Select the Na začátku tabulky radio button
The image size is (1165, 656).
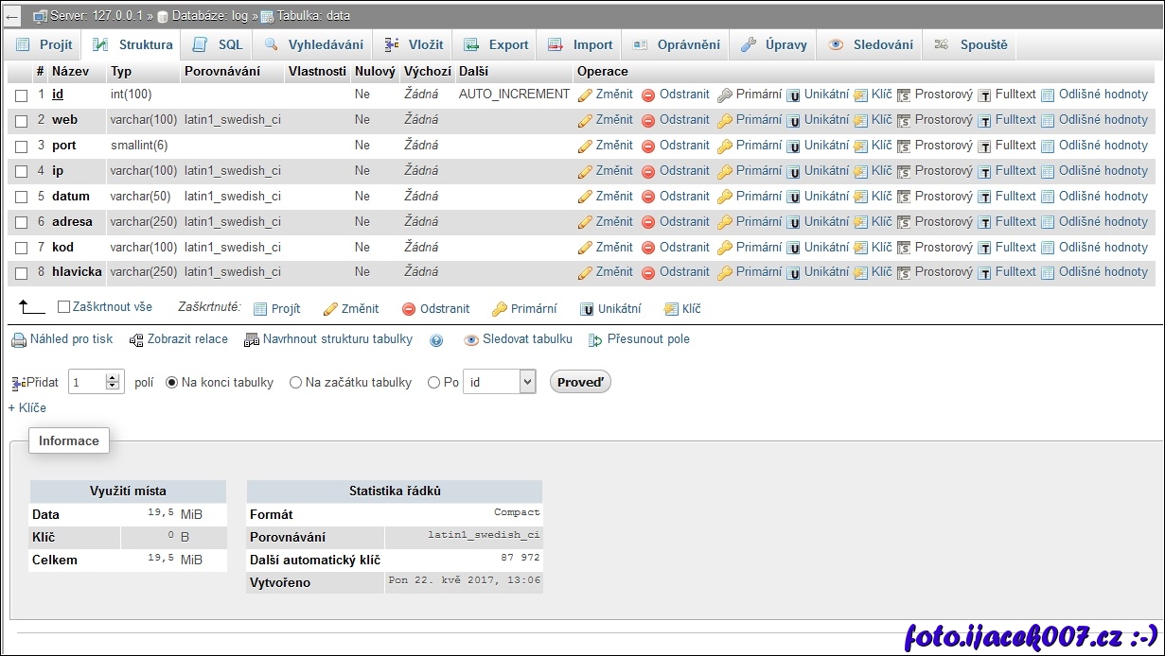point(295,383)
